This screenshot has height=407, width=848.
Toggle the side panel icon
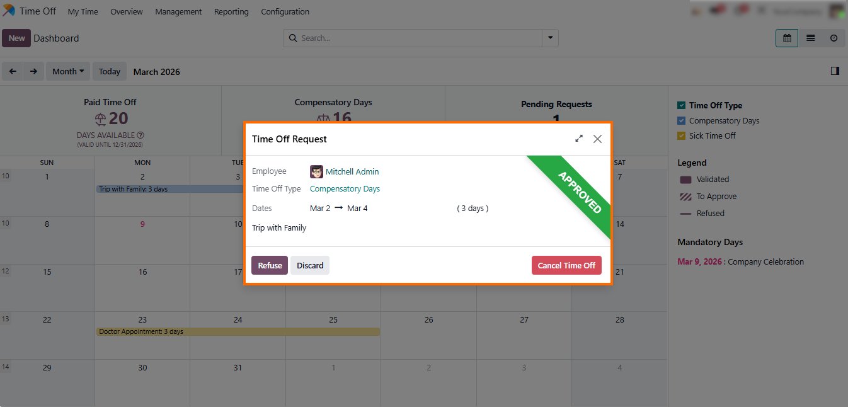tap(835, 71)
